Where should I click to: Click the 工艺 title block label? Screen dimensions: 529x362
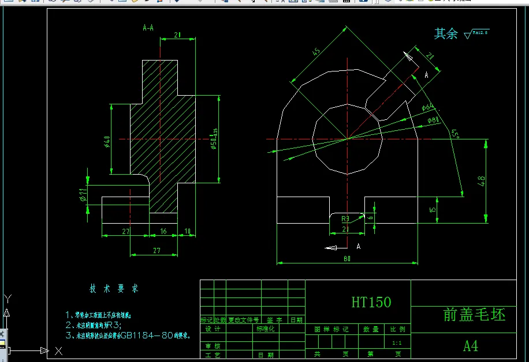213,355
